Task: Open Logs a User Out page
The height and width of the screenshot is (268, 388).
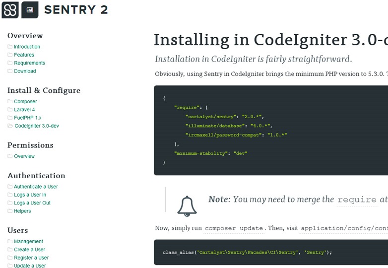Action: tap(32, 203)
